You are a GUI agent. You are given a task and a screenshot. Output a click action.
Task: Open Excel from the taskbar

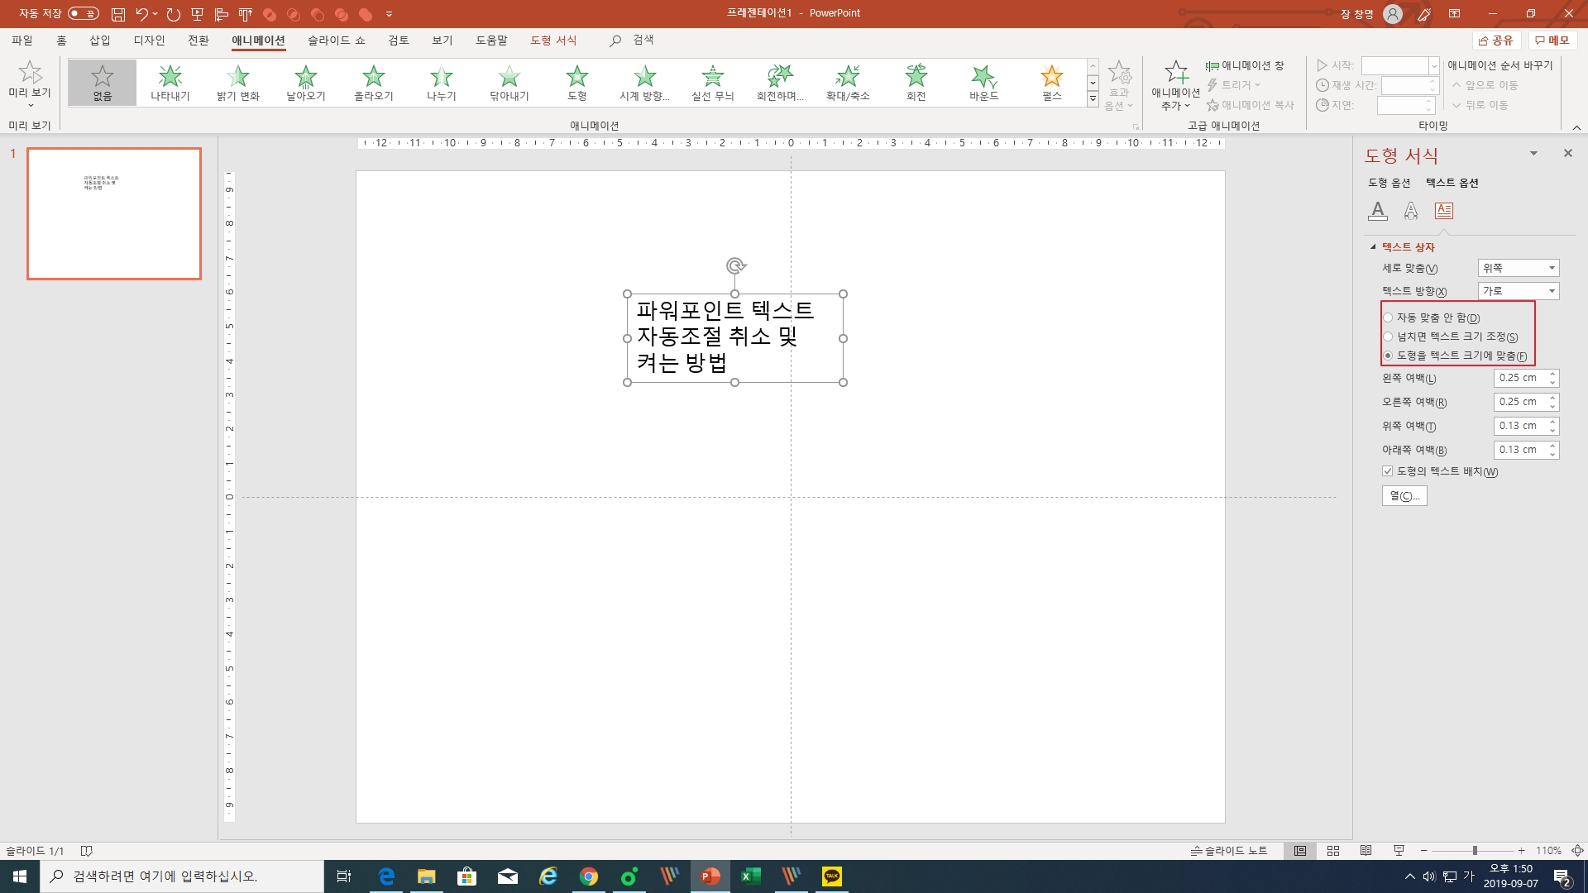pos(750,876)
